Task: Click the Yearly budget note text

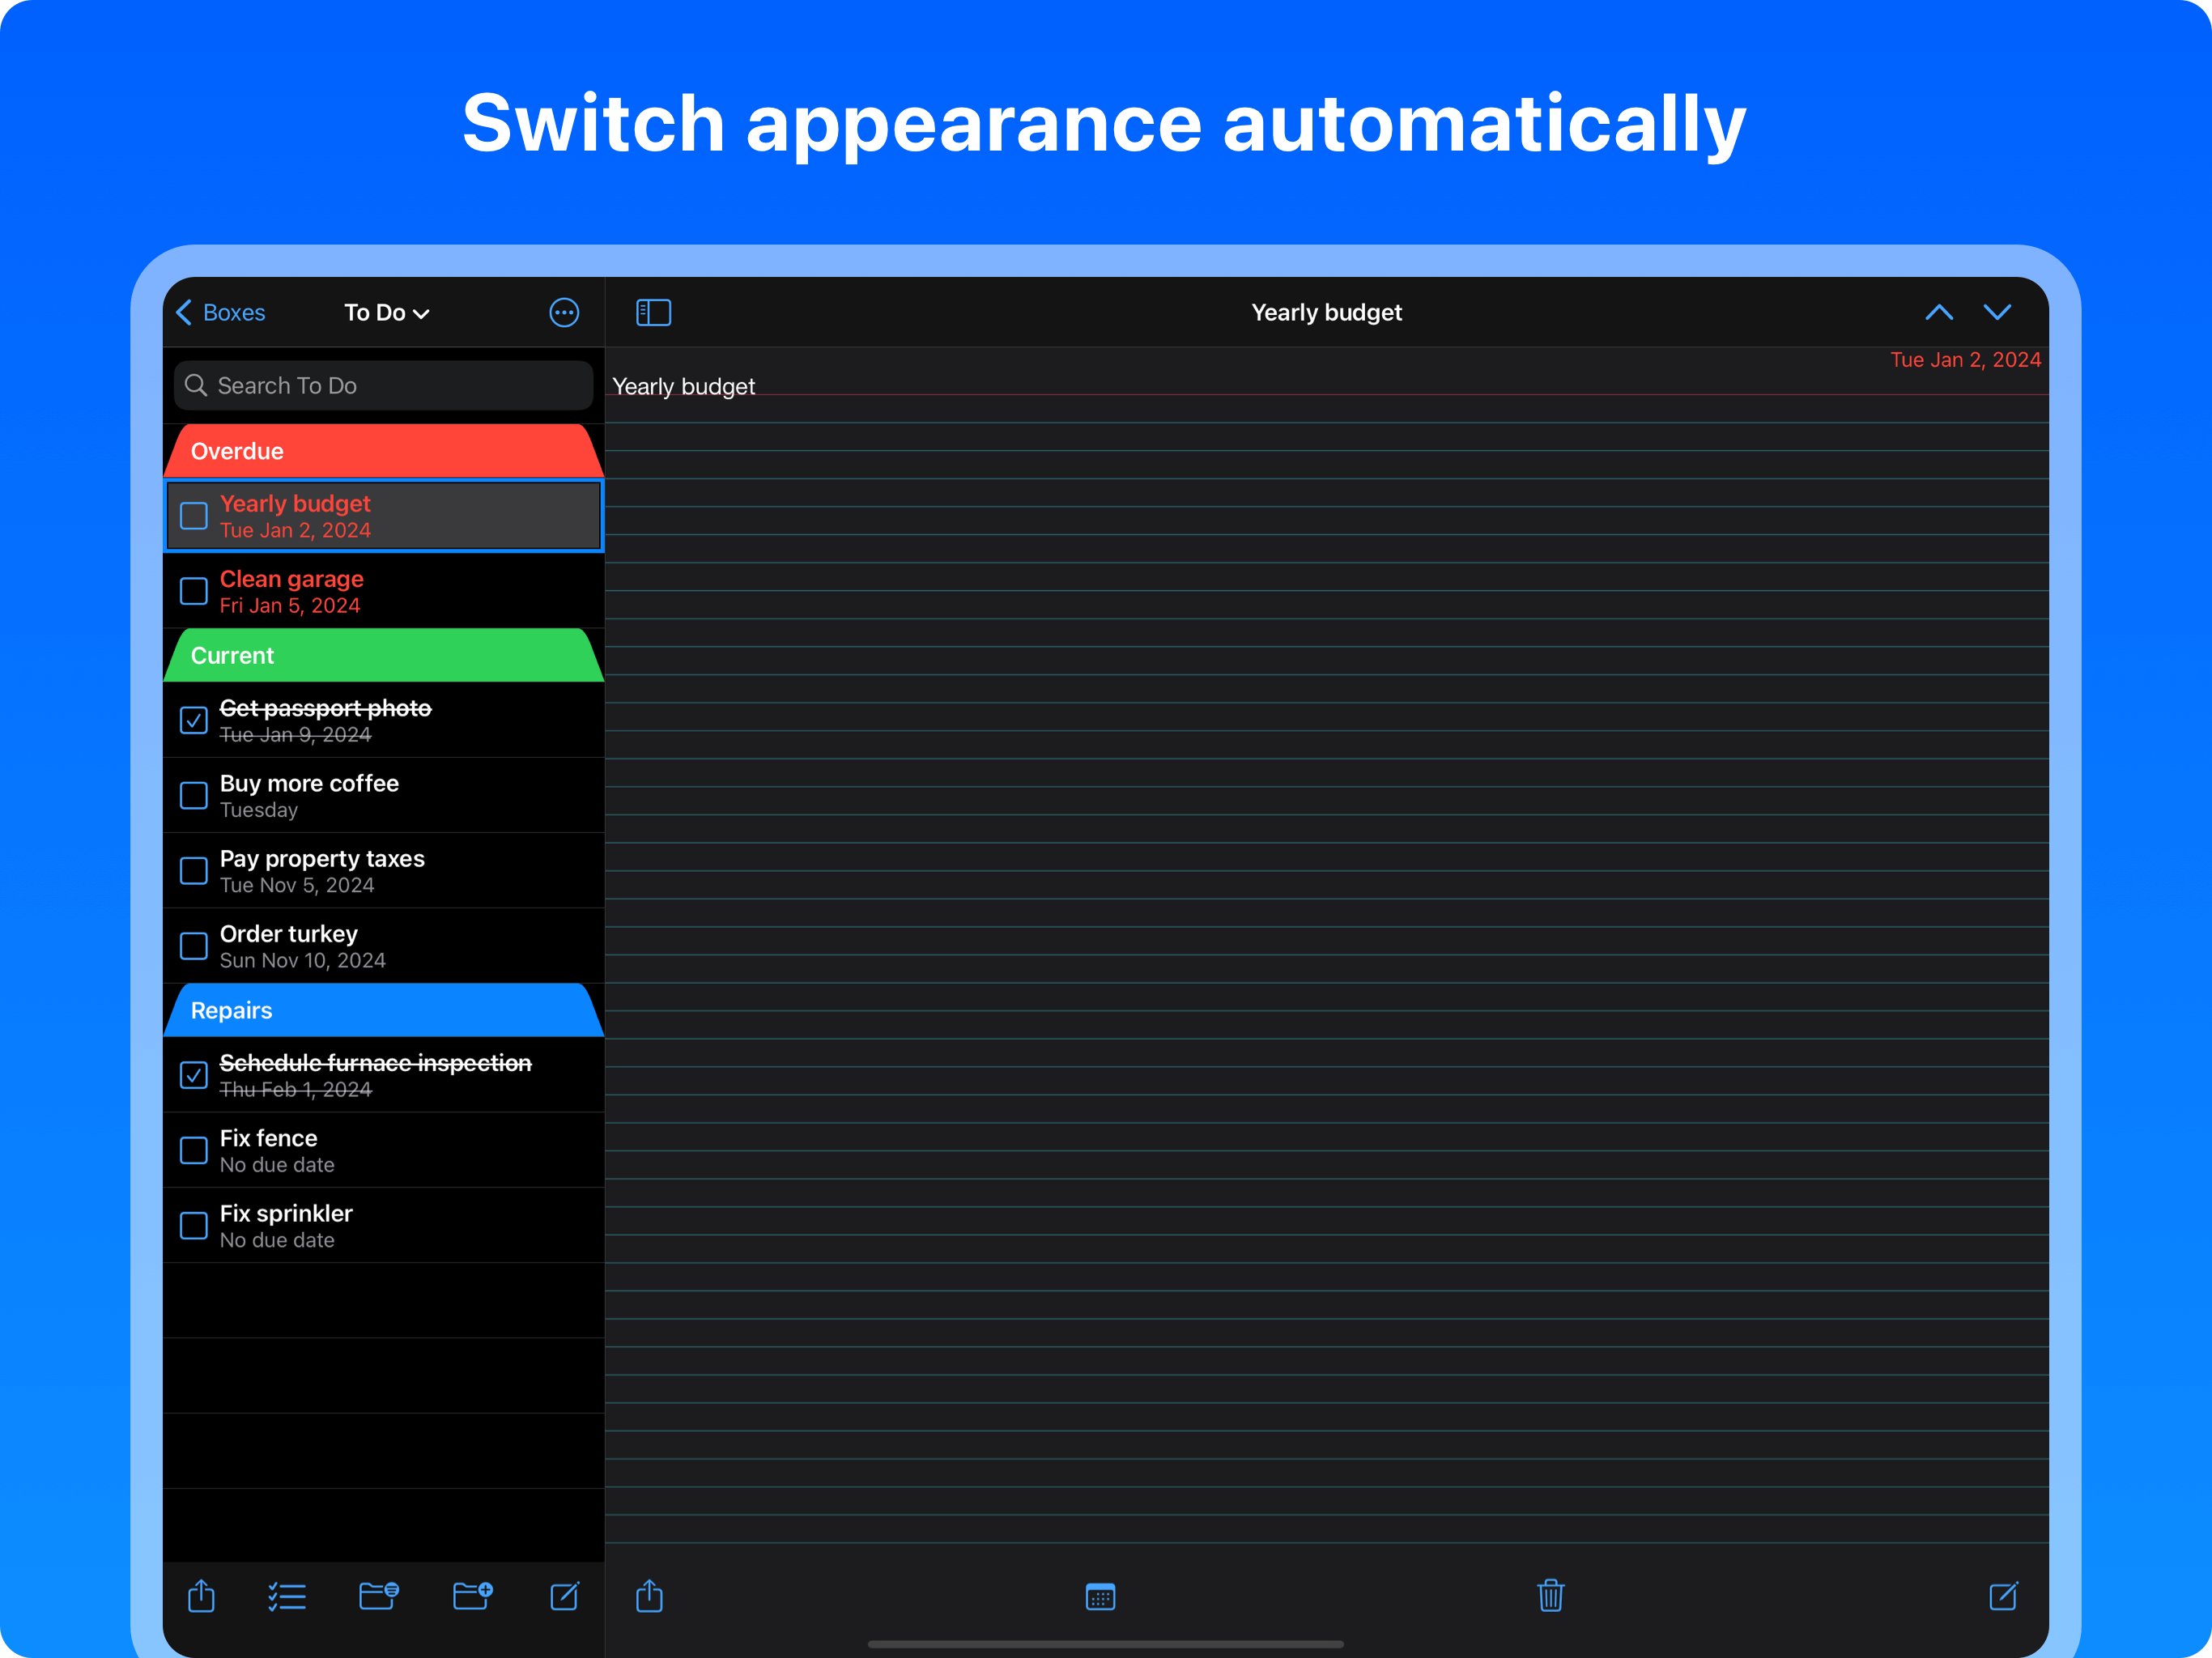Action: [683, 386]
